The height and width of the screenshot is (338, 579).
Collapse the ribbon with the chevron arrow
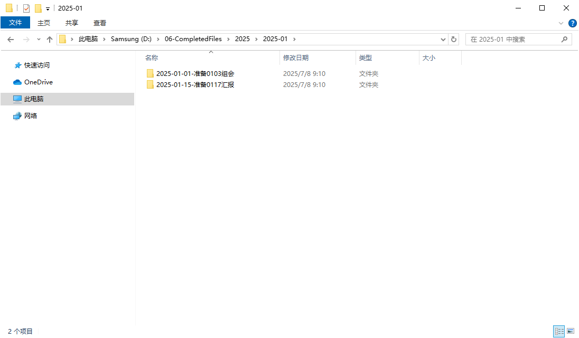pyautogui.click(x=561, y=23)
